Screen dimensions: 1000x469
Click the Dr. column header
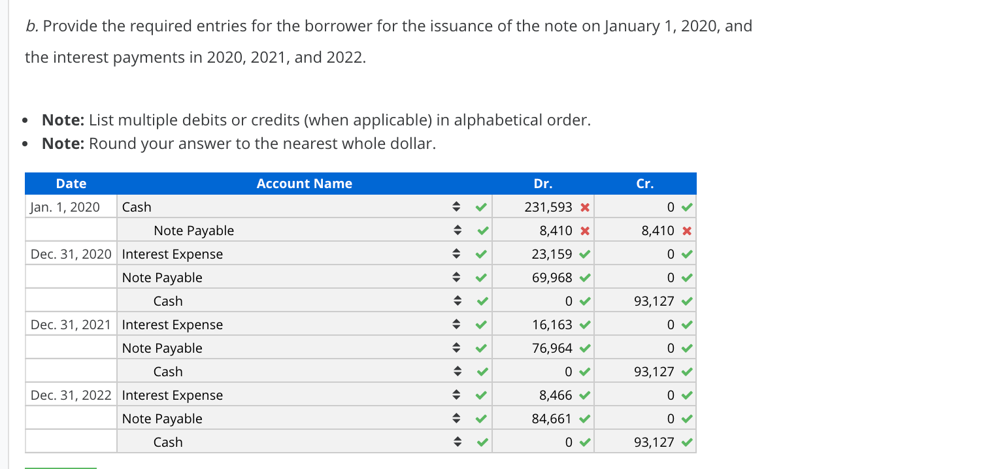(x=542, y=184)
